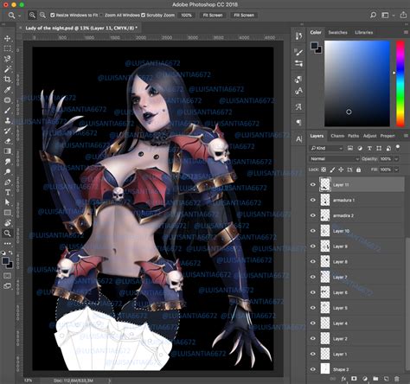Open the search icon in options bar
This screenshot has height=384, width=410.
373,15
